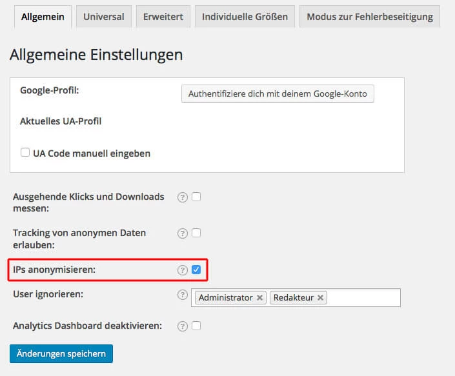455x376 pixels.
Task: Switch to the Universal tab
Action: (104, 17)
